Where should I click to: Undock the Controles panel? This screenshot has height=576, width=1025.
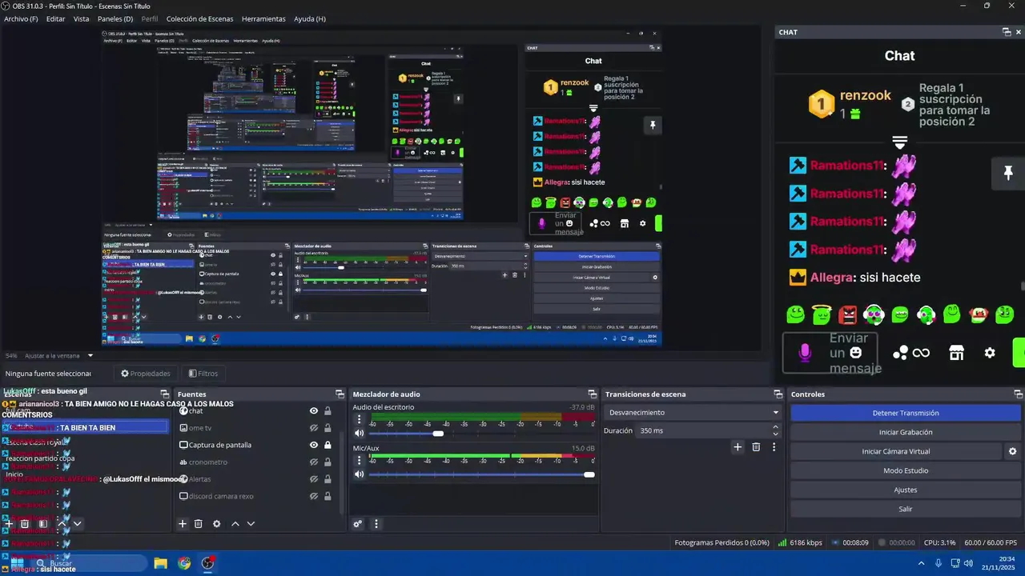tap(1019, 394)
